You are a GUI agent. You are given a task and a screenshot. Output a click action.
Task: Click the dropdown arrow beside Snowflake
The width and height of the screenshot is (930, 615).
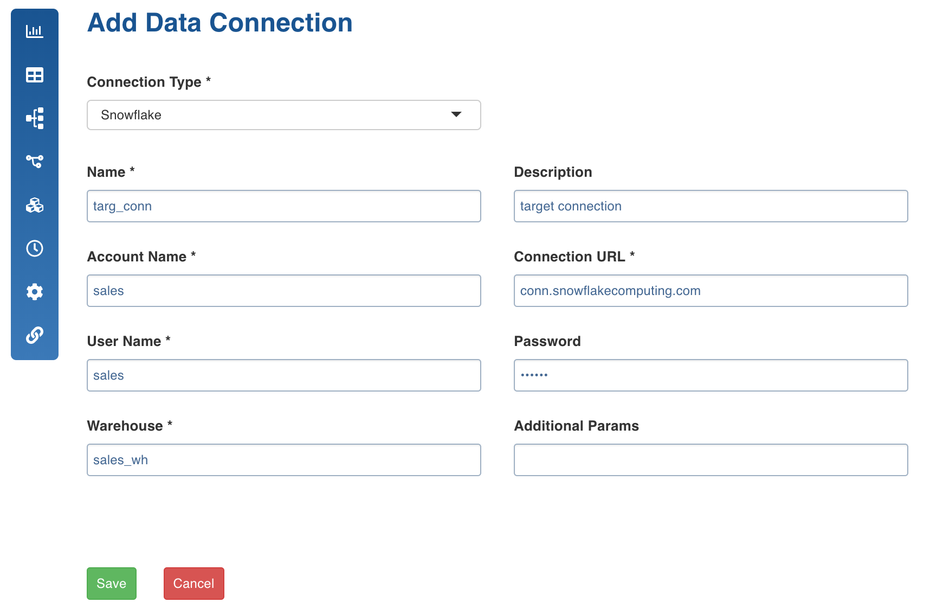point(456,114)
